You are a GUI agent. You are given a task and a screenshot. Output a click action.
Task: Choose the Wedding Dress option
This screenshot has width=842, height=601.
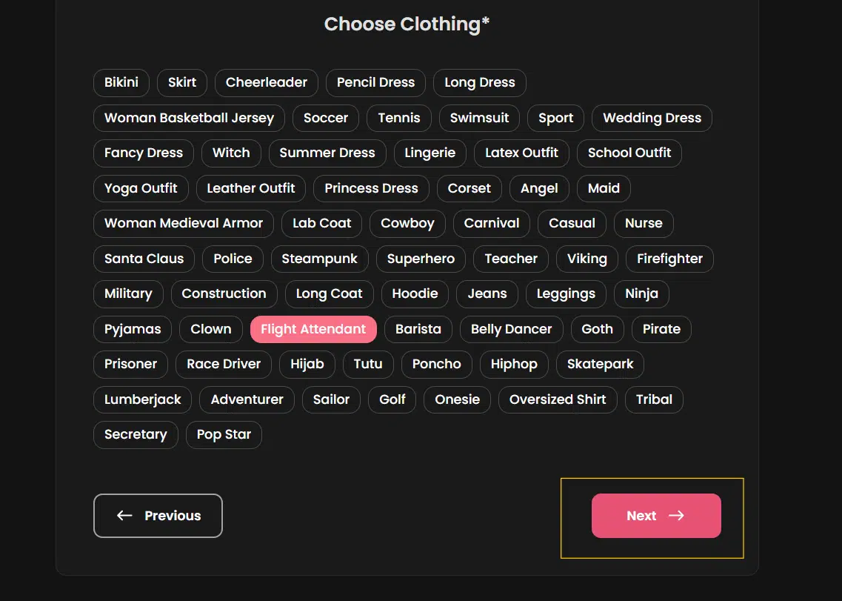click(651, 118)
